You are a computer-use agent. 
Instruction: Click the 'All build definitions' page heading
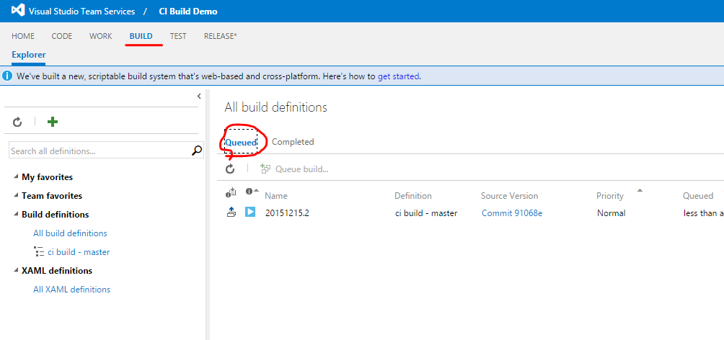click(x=275, y=107)
